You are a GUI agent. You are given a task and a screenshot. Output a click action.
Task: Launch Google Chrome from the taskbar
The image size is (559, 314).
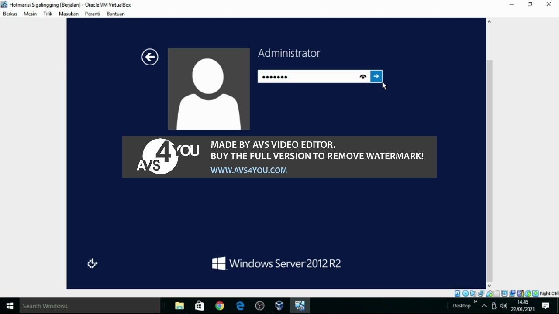coord(220,306)
